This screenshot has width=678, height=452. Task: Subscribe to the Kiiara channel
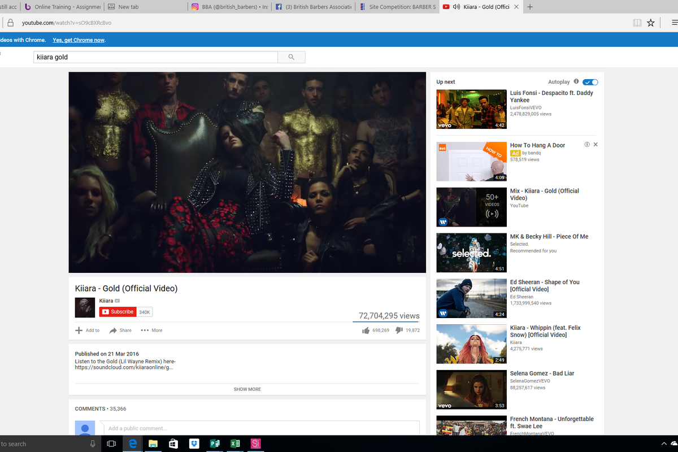(118, 312)
